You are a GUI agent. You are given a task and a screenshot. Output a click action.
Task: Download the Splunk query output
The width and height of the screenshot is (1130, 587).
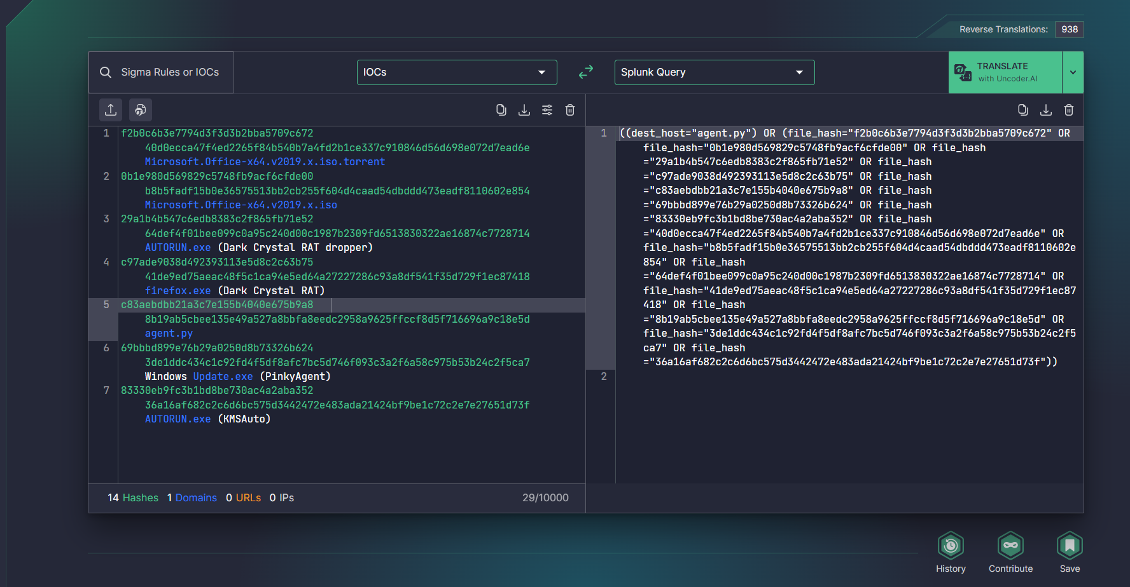(x=1046, y=110)
